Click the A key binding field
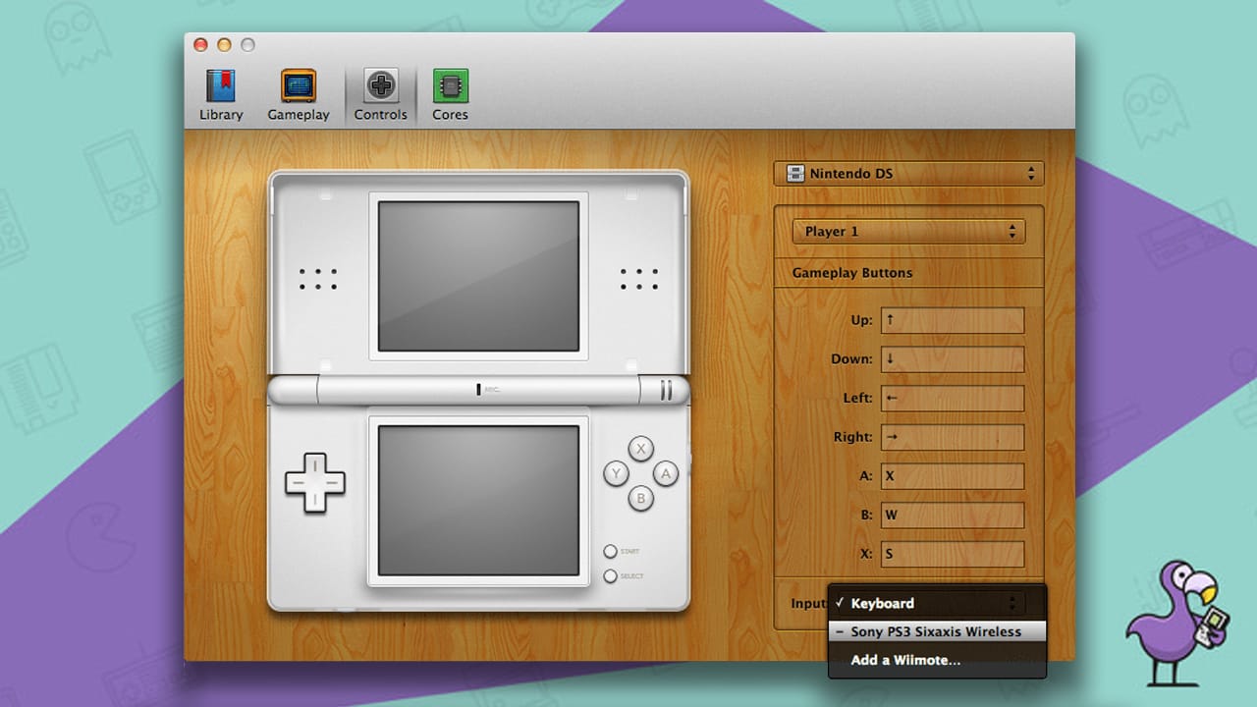Viewport: 1257px width, 707px height. click(953, 476)
